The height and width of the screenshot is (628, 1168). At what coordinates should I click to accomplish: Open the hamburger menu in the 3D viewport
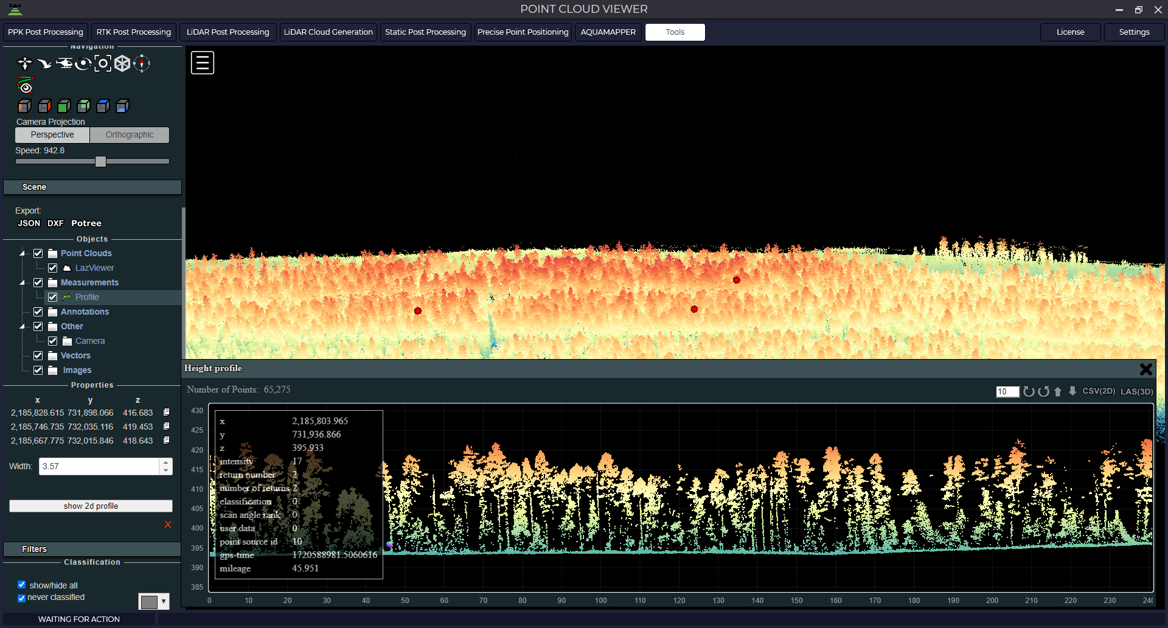[x=203, y=63]
